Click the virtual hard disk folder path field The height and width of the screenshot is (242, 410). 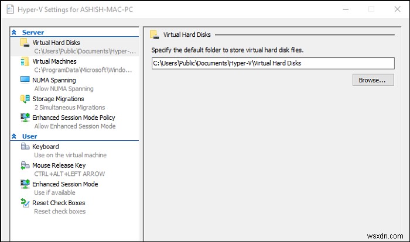point(273,63)
